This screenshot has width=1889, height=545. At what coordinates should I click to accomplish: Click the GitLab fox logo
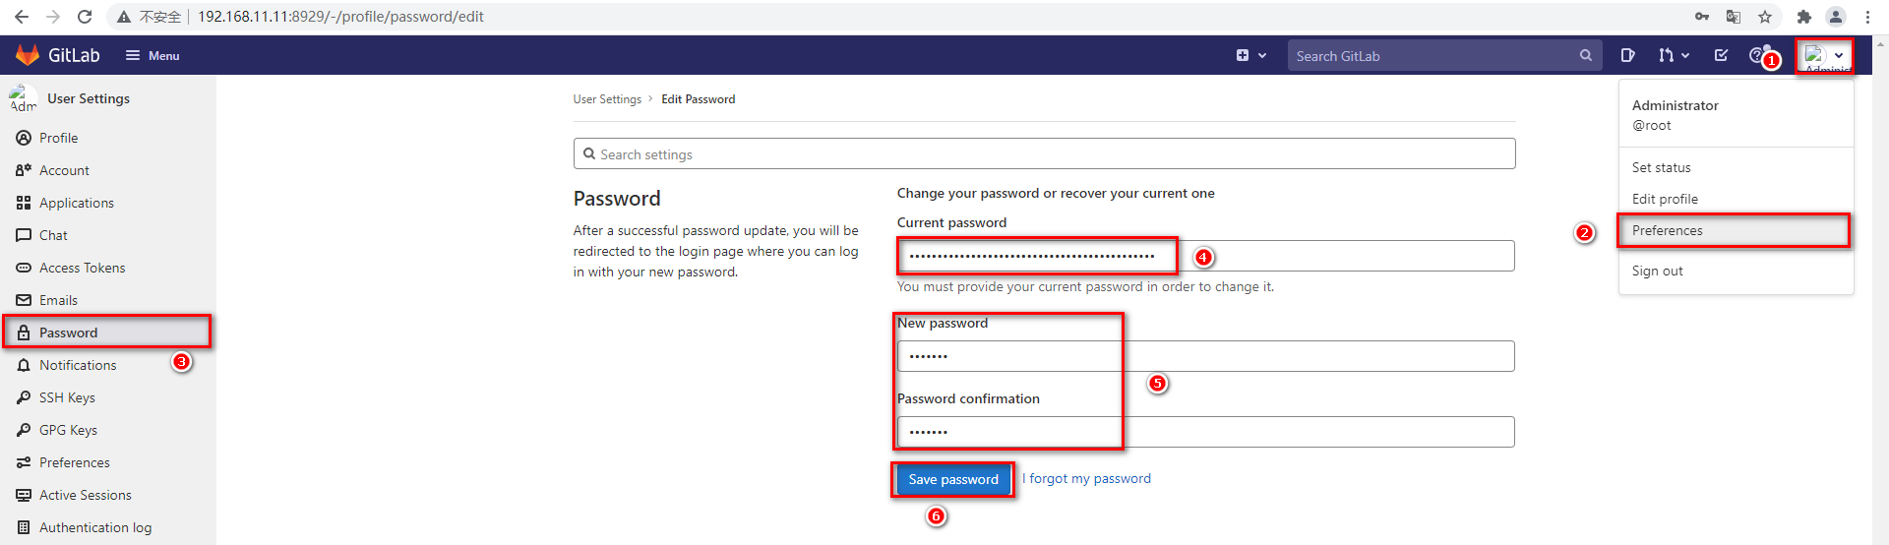point(28,55)
